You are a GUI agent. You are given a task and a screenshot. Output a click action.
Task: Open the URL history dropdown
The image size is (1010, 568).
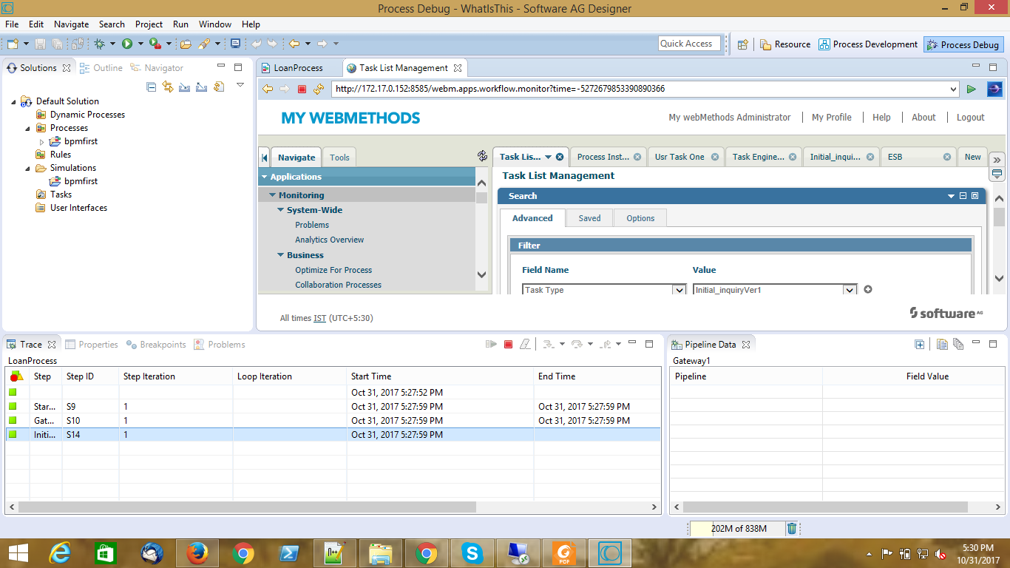click(952, 89)
